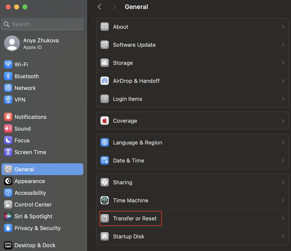
Task: Click the Coverage apple icon
Action: click(x=105, y=121)
